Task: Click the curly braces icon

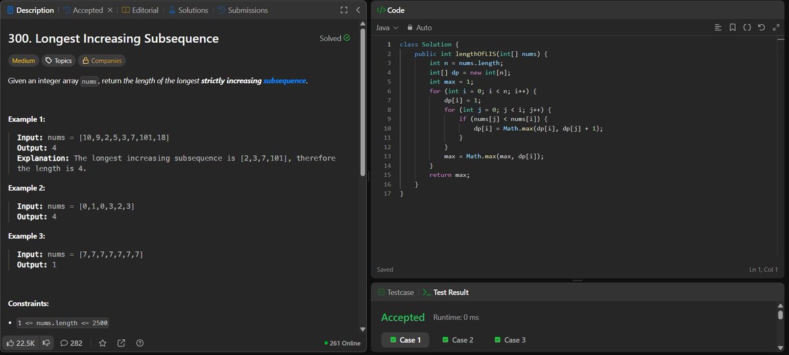Action: pos(747,28)
